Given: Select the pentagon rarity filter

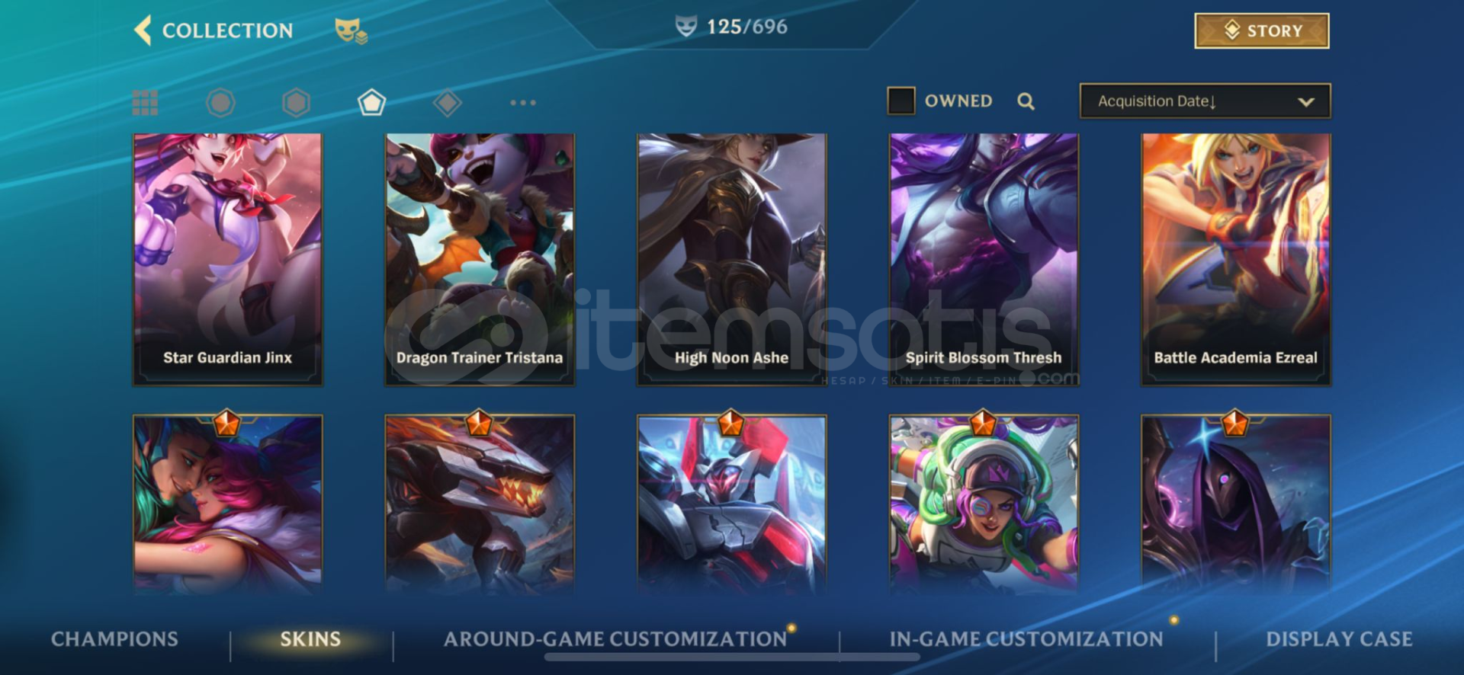Looking at the screenshot, I should (371, 102).
